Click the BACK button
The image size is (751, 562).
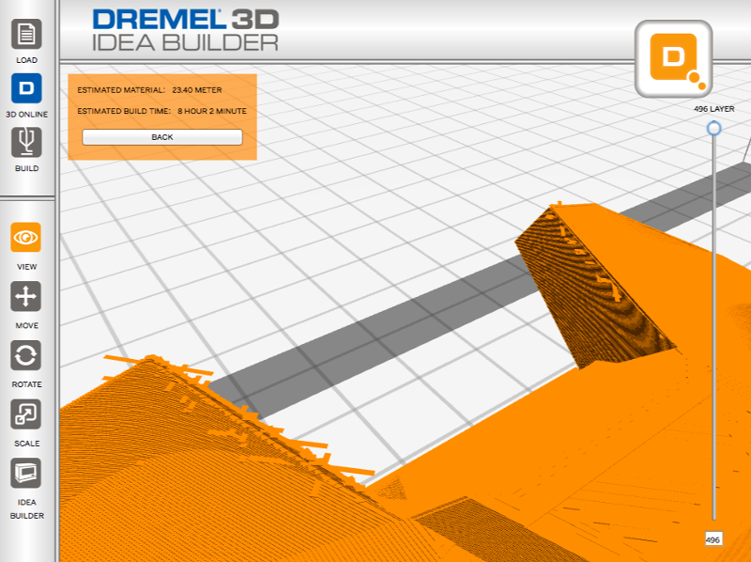162,137
